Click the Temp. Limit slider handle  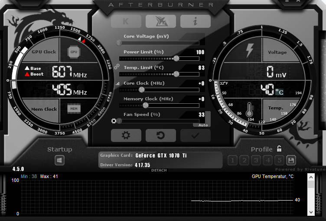point(176,74)
